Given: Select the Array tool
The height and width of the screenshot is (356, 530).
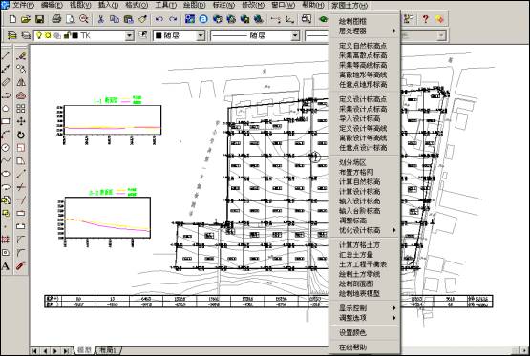Looking at the screenshot, I should pyautogui.click(x=21, y=109).
